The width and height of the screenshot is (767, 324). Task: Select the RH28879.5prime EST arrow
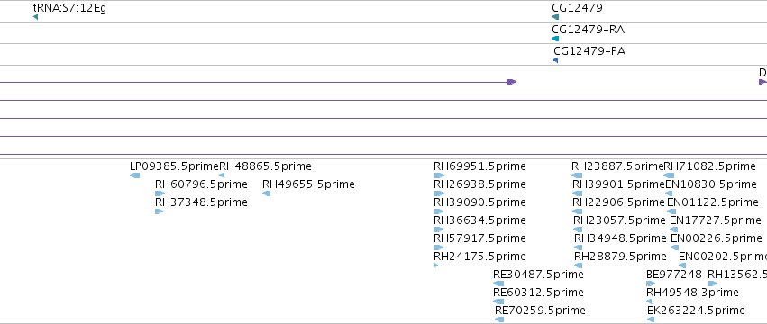579,265
